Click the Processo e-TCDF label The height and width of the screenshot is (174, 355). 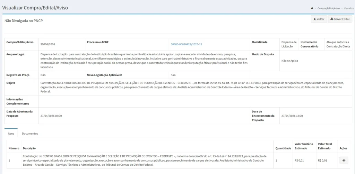point(98,42)
